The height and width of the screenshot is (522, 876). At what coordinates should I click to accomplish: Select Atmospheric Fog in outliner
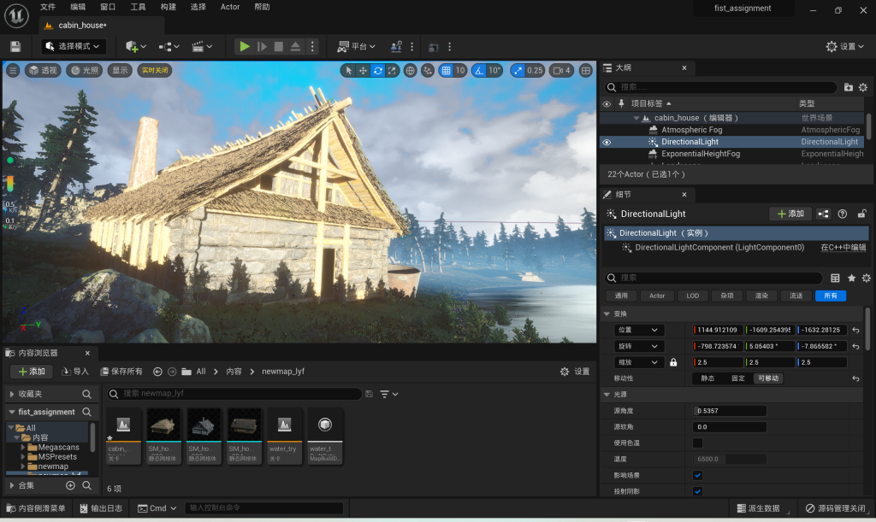pyautogui.click(x=691, y=130)
